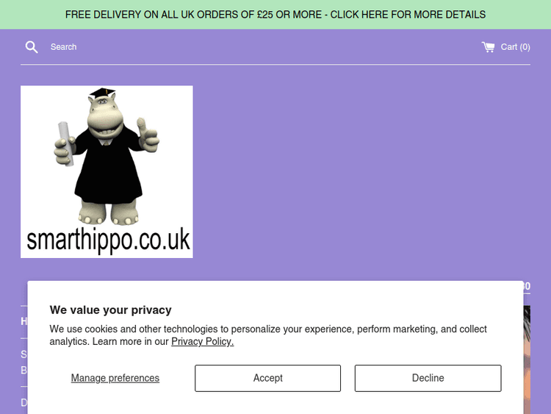
Task: Click the graduate hippo mascot graphic
Action: (107, 157)
